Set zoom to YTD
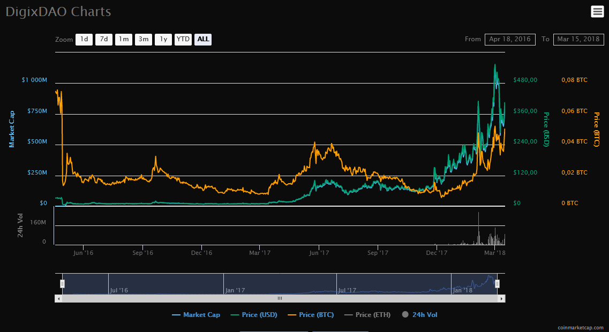The image size is (609, 332). point(183,39)
